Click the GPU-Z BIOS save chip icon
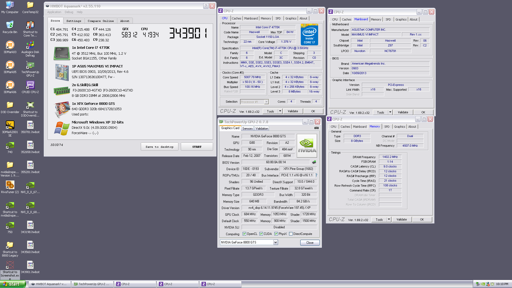This screenshot has width=512, height=288. 314,162
